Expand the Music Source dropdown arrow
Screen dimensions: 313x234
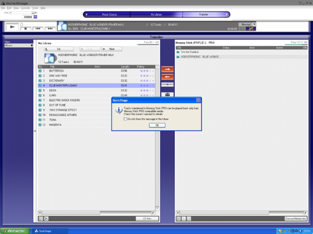pos(87,15)
